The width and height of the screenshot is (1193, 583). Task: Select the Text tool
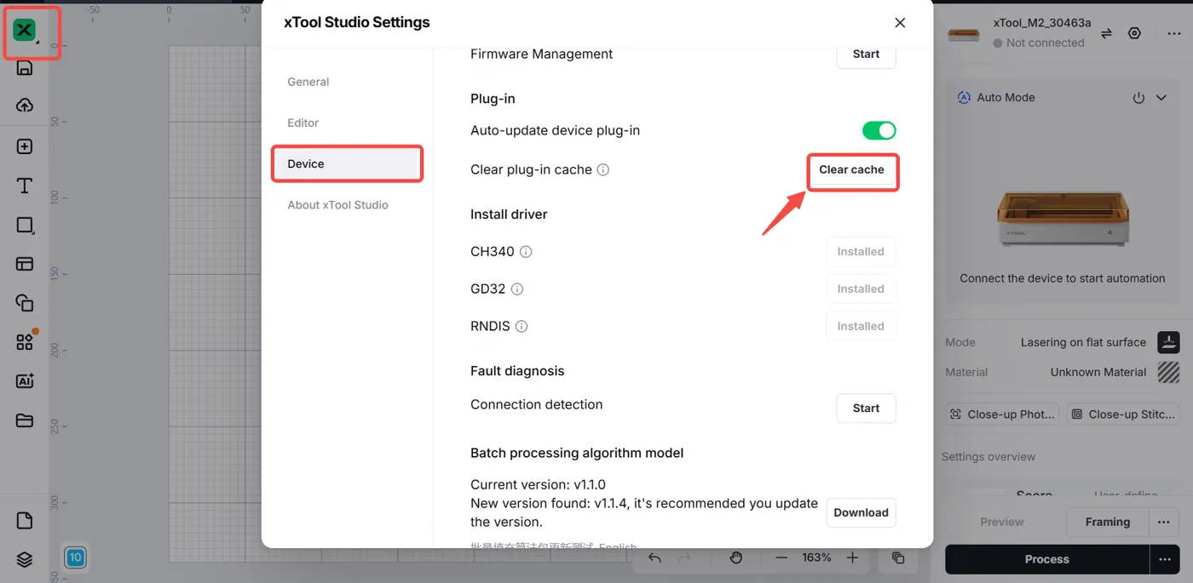[x=25, y=186]
